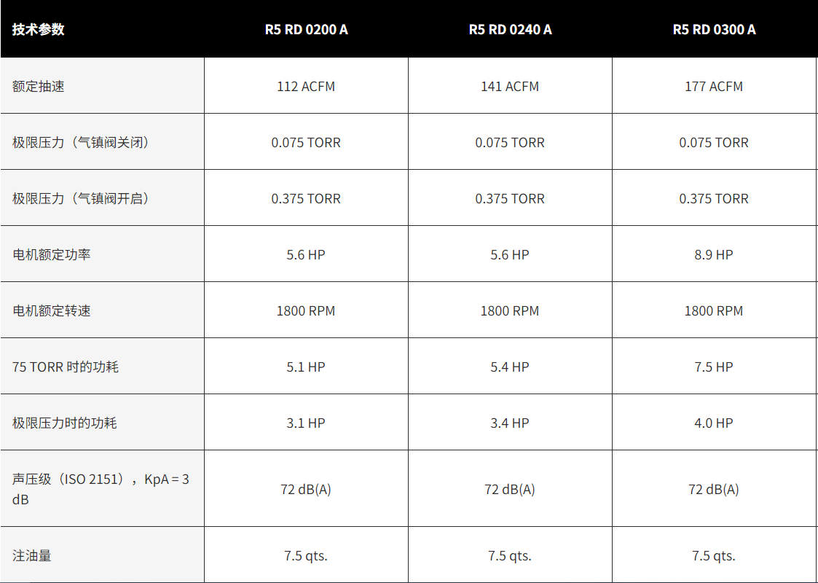Screen dimensions: 818x583
Task: Click the 5.4 HP value
Action: click(510, 367)
